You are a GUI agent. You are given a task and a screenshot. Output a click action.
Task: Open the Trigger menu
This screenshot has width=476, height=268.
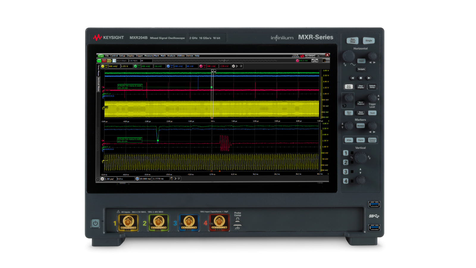tap(139, 56)
